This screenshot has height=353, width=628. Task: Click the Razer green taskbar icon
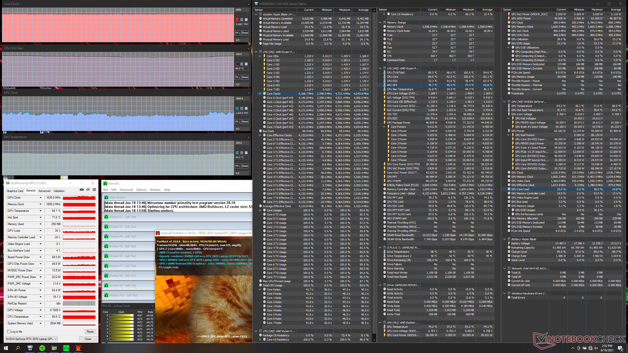coord(42,348)
